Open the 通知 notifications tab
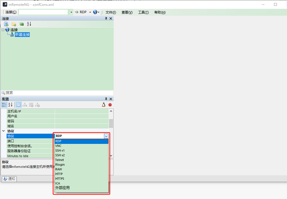This screenshot has height=199, width=287. tap(9, 179)
